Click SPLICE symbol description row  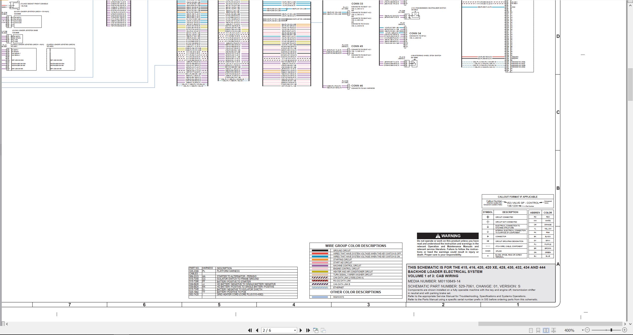(504, 251)
